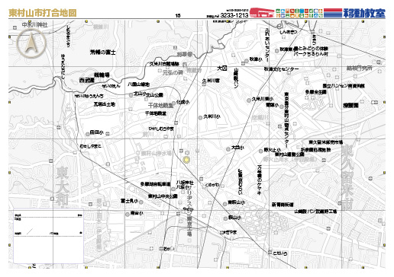This screenshot has height=277, width=394.
Task: Click the 中氷川神社 shrine label
Action: 34,25
